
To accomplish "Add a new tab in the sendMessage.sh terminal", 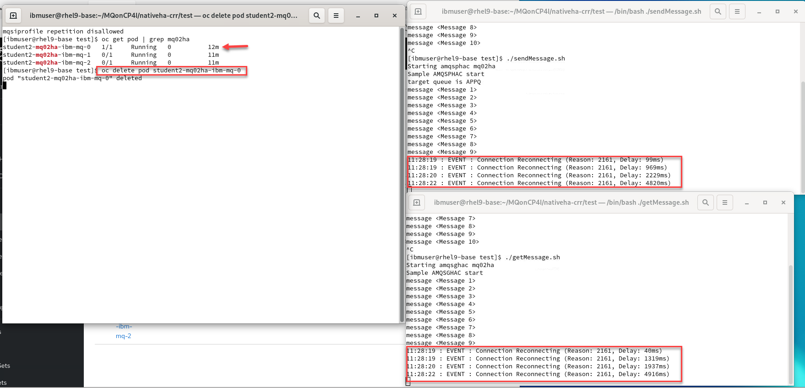I will pyautogui.click(x=418, y=11).
